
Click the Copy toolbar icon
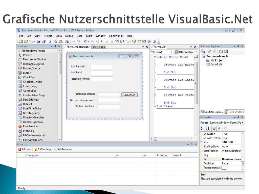pyautogui.click(x=55, y=41)
